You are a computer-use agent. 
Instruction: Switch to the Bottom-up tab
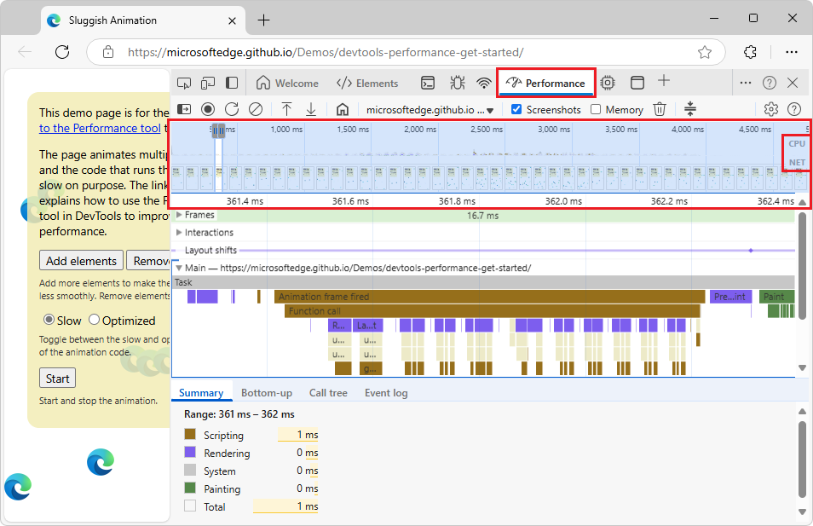(266, 393)
